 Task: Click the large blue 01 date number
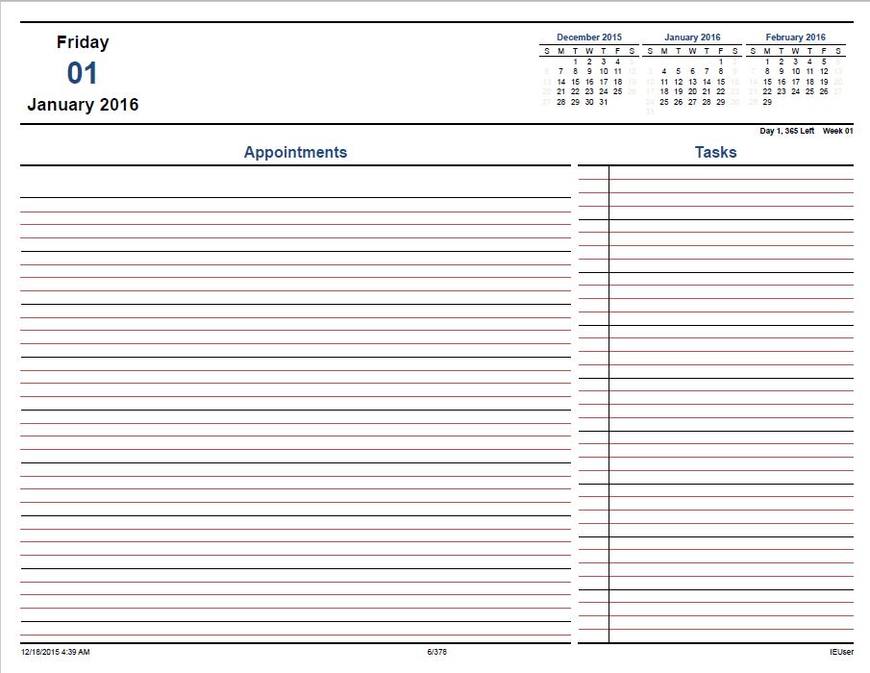82,73
